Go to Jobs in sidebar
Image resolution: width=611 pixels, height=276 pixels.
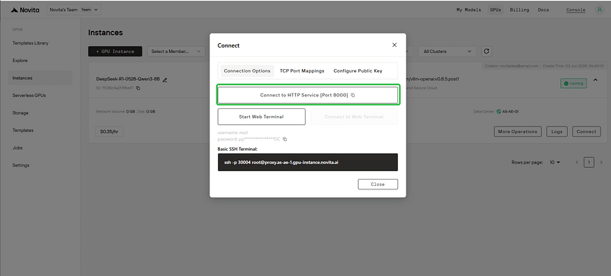click(x=17, y=148)
